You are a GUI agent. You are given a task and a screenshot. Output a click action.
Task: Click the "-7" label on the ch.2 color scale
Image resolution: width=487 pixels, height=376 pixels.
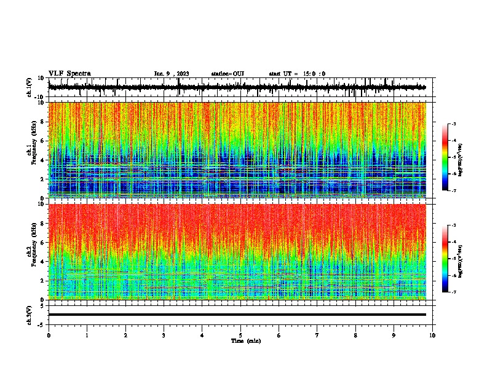(x=454, y=292)
